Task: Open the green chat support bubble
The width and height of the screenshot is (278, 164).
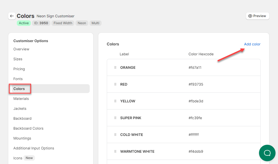Action: click(x=267, y=153)
